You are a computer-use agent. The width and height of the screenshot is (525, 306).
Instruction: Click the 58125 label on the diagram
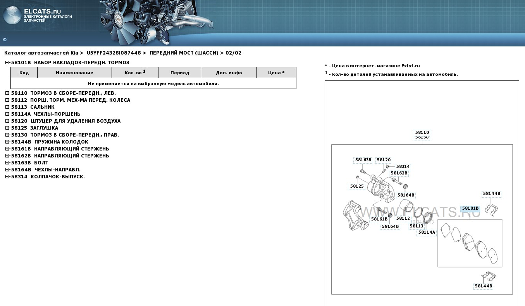point(357,186)
